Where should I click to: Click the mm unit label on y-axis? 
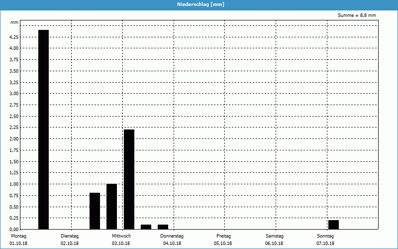click(14, 22)
